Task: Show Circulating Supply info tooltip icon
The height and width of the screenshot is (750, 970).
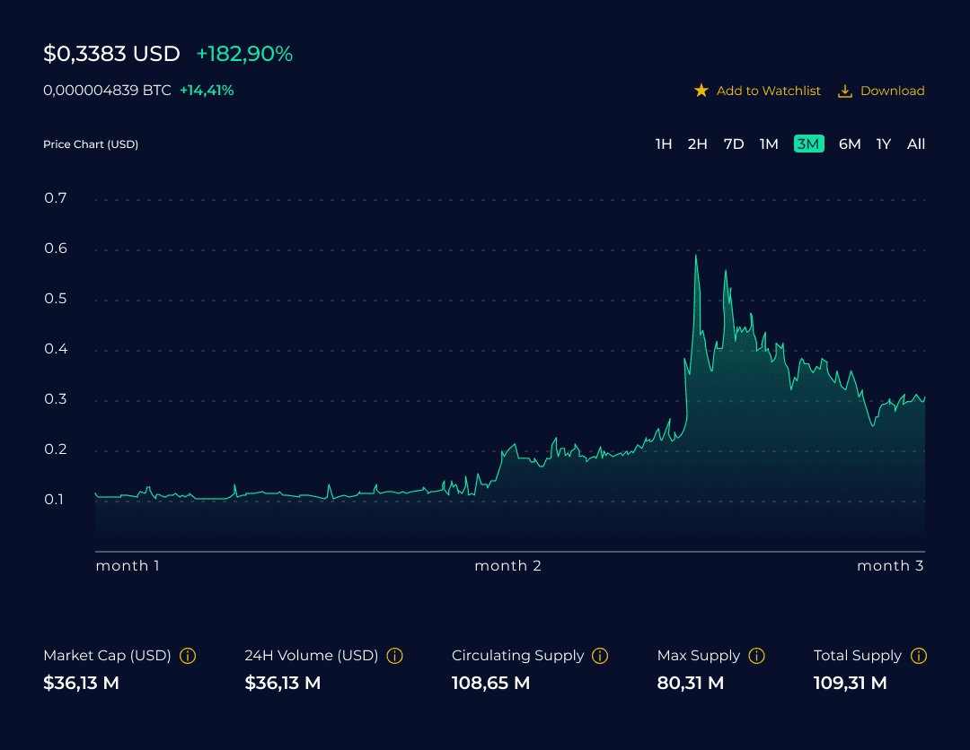Action: click(x=600, y=656)
